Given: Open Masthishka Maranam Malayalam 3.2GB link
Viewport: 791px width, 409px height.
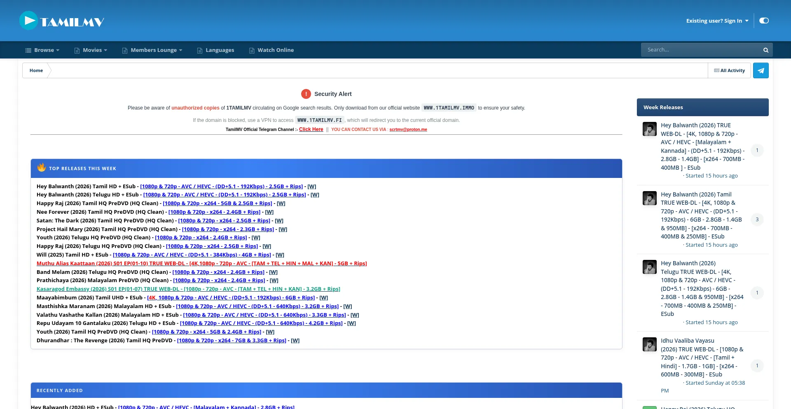Looking at the screenshot, I should pos(257,306).
